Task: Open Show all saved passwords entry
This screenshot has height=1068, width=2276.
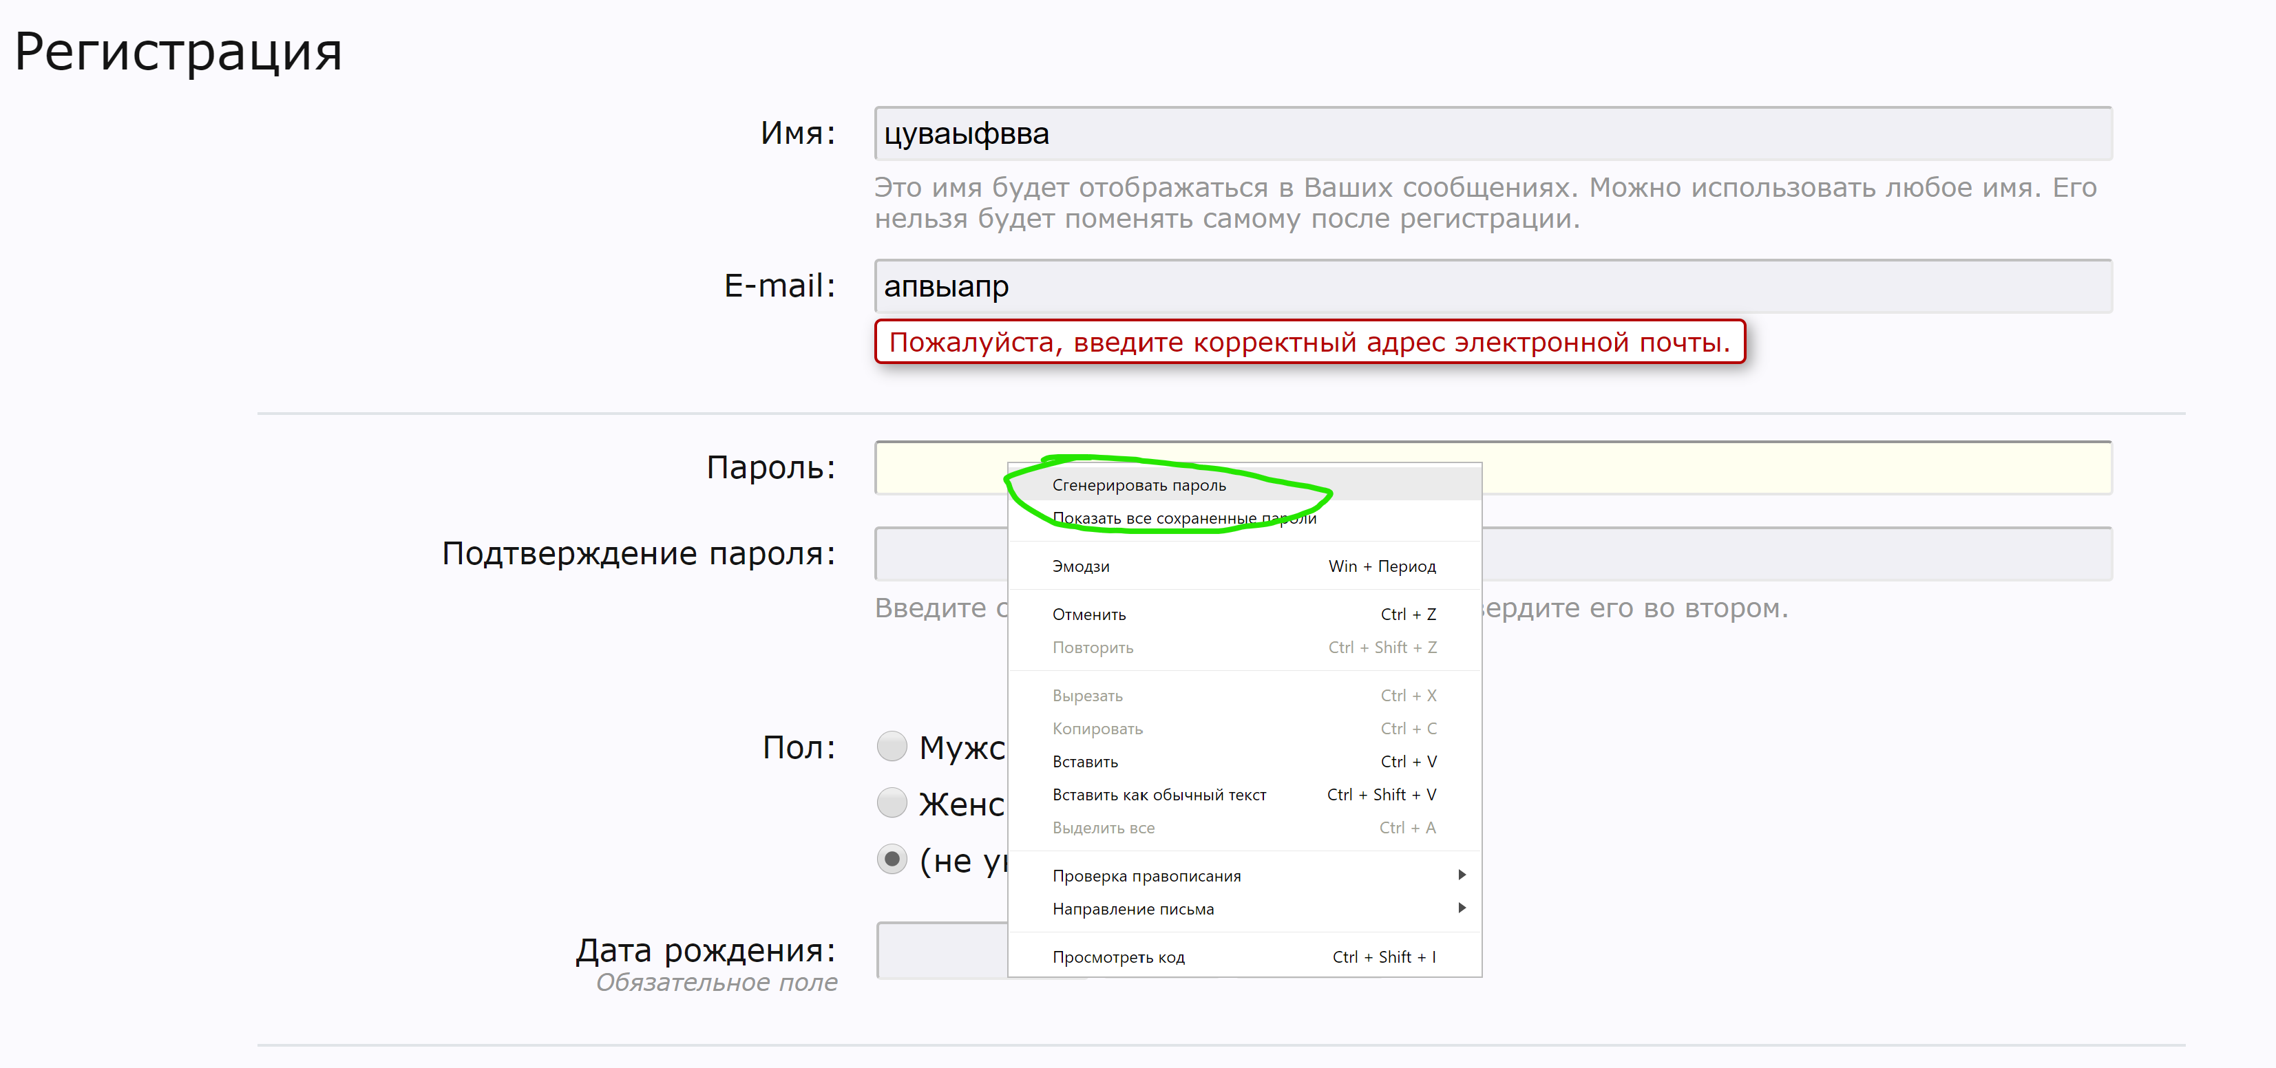Action: point(1183,519)
